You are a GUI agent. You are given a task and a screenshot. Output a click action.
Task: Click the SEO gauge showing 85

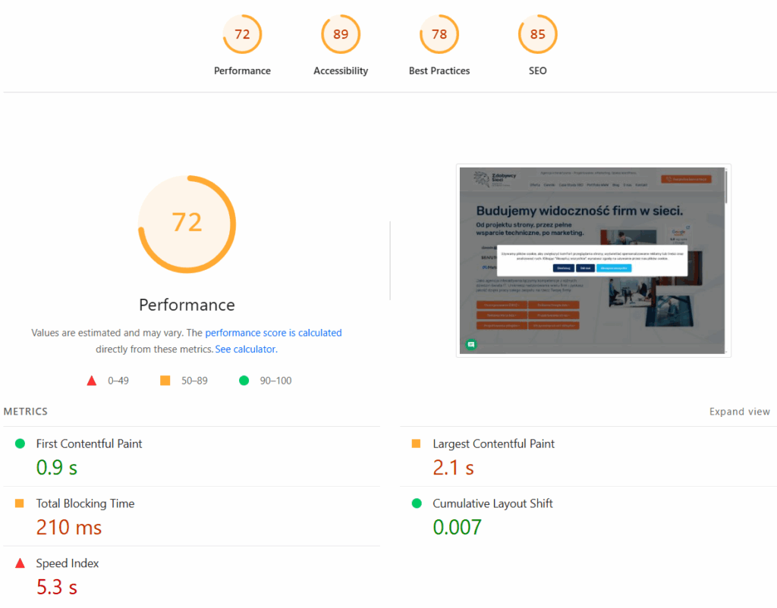(538, 34)
